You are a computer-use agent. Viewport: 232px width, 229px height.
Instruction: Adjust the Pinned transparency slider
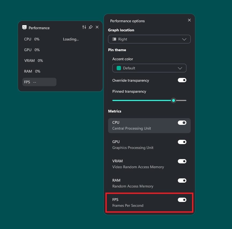(x=173, y=100)
